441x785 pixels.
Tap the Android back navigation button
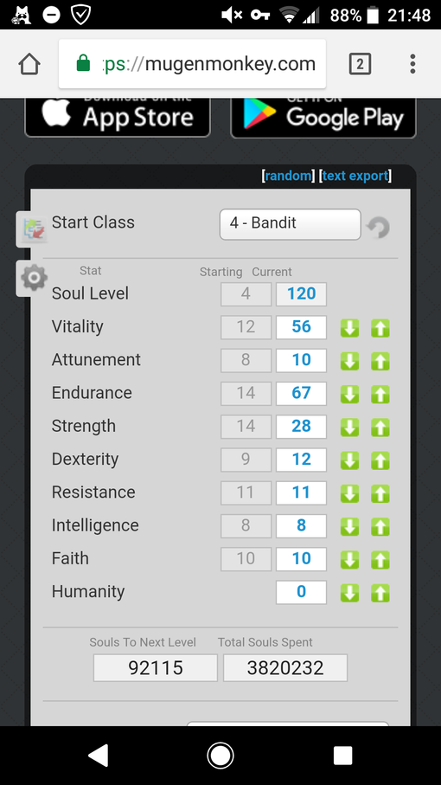point(98,756)
